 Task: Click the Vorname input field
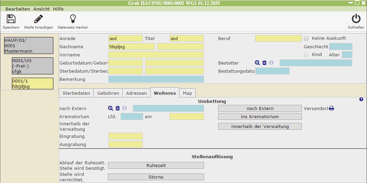(156, 55)
